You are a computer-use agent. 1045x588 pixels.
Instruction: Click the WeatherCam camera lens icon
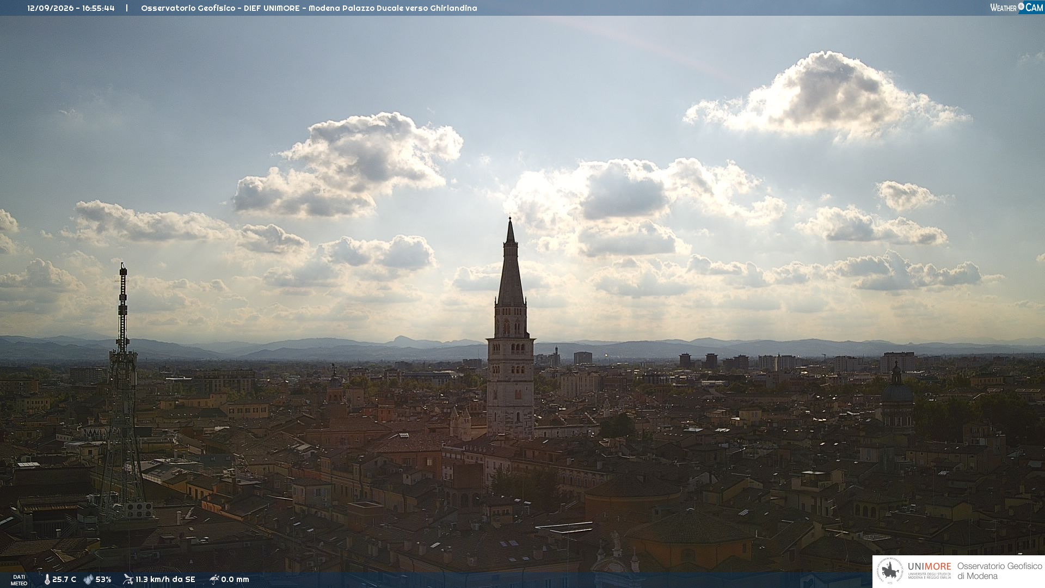1021,7
